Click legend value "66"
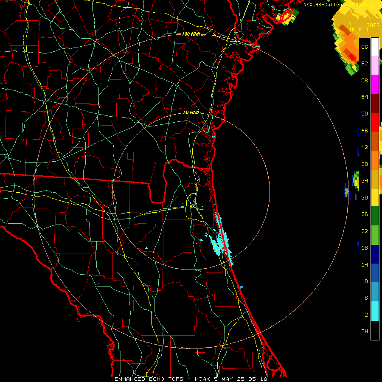 (x=365, y=47)
